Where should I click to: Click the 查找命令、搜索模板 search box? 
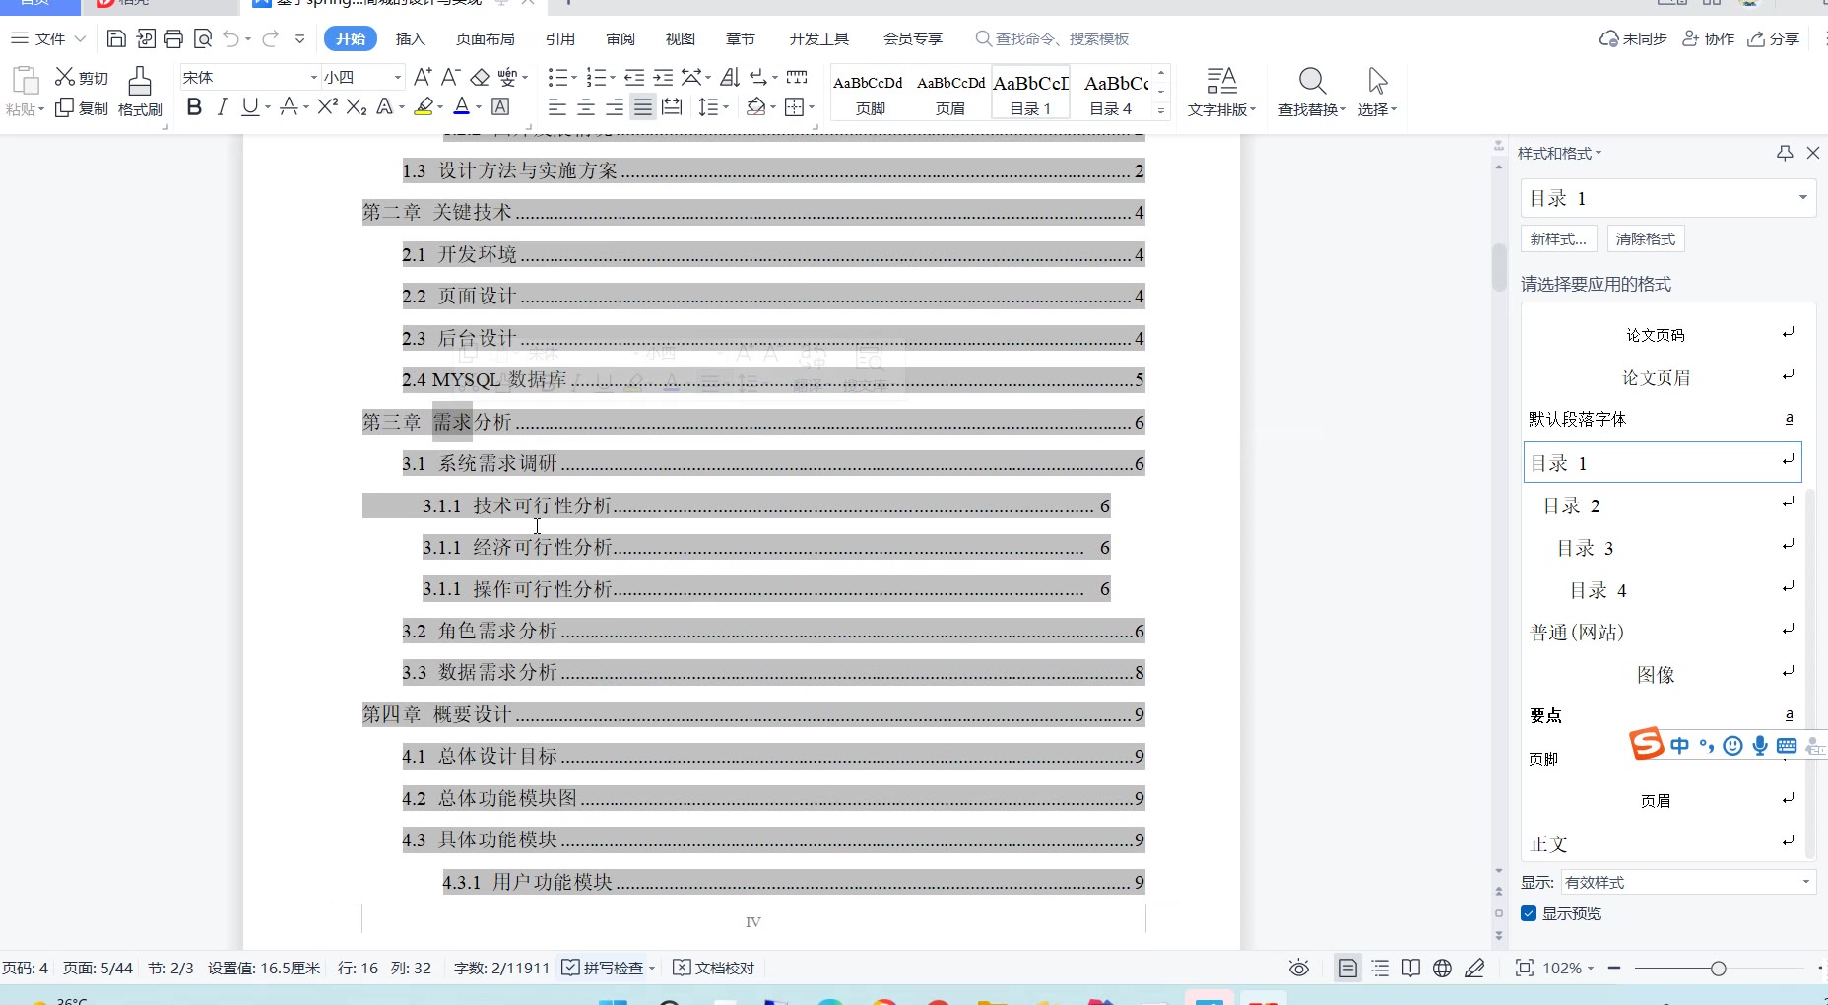(x=1052, y=38)
